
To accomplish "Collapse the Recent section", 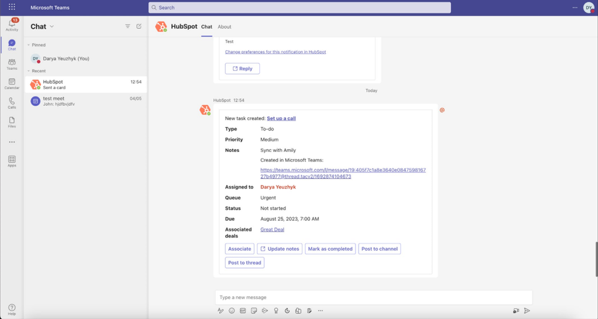I will [29, 71].
